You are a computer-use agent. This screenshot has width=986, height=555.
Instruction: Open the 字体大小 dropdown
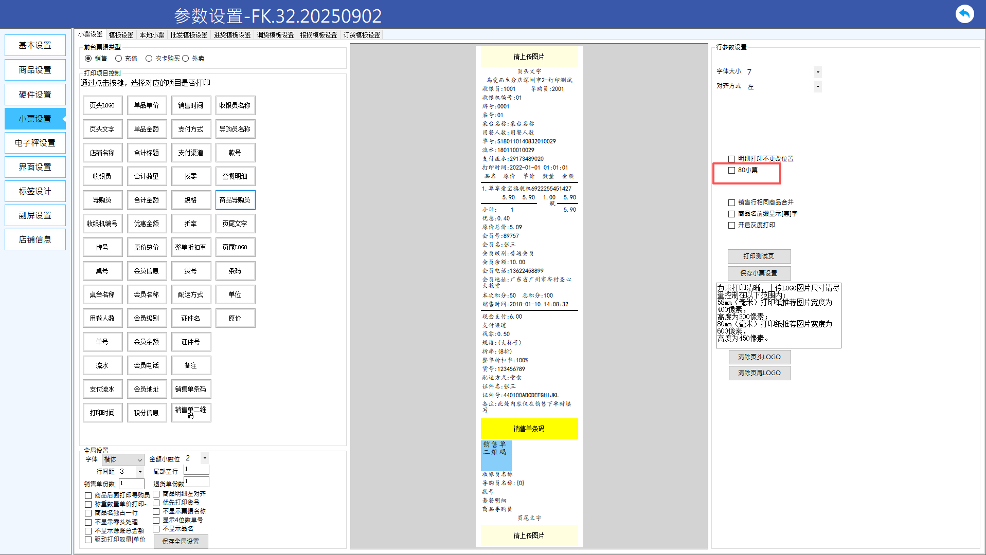(x=817, y=72)
